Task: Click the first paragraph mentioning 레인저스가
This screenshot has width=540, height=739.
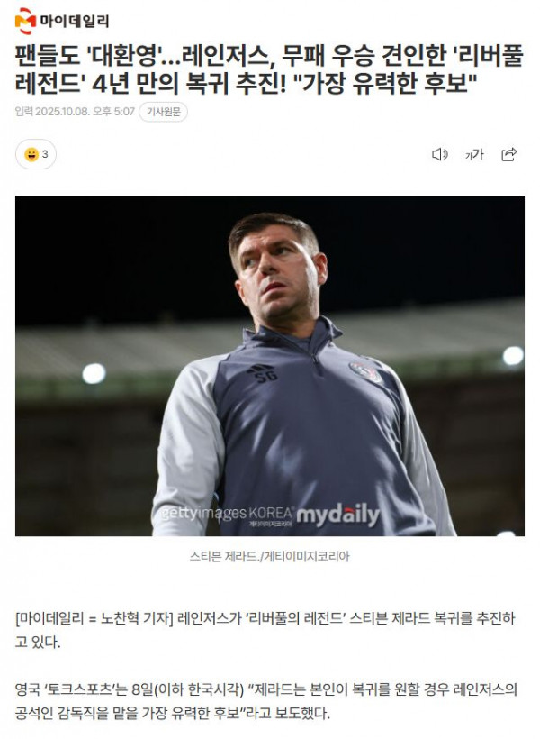Action: (265, 630)
